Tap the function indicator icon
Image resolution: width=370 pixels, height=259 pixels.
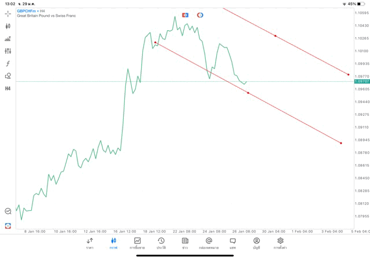tap(8, 64)
